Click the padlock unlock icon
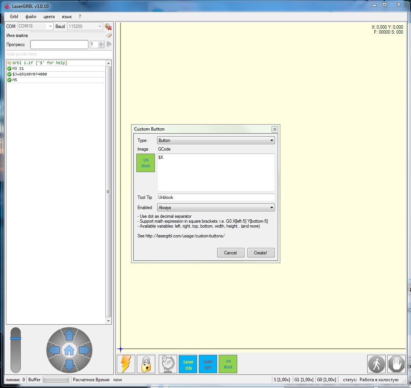Viewport: 411px width, 388px height. 146,364
